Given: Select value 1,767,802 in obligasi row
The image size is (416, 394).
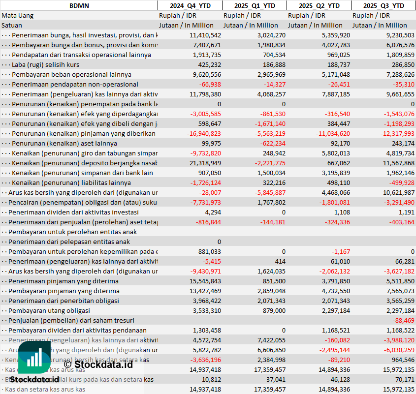Looking at the screenshot, I should point(271,202).
